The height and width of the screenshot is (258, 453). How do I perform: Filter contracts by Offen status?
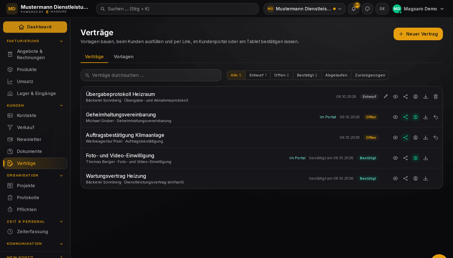281,75
